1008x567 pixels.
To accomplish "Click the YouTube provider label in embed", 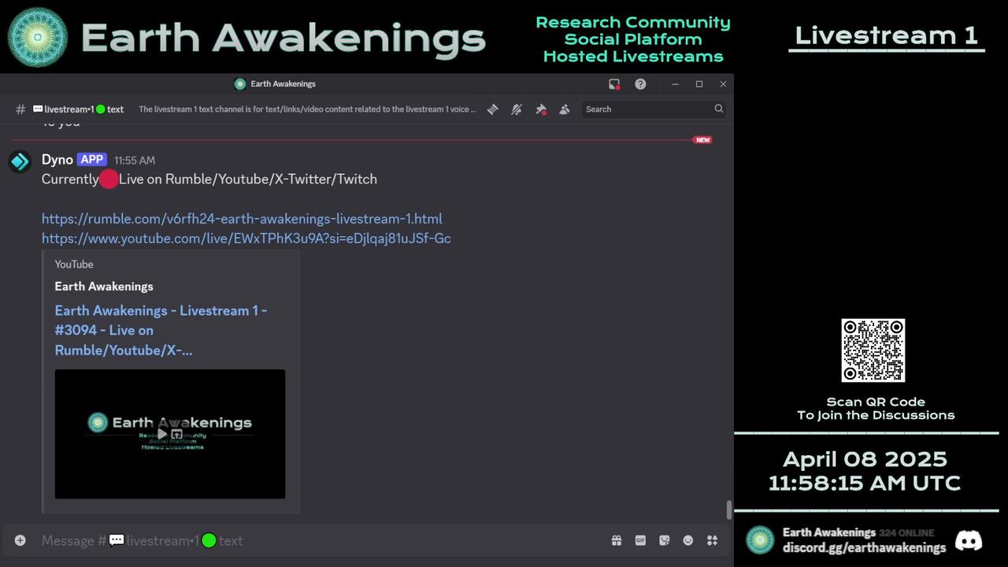I will point(74,265).
